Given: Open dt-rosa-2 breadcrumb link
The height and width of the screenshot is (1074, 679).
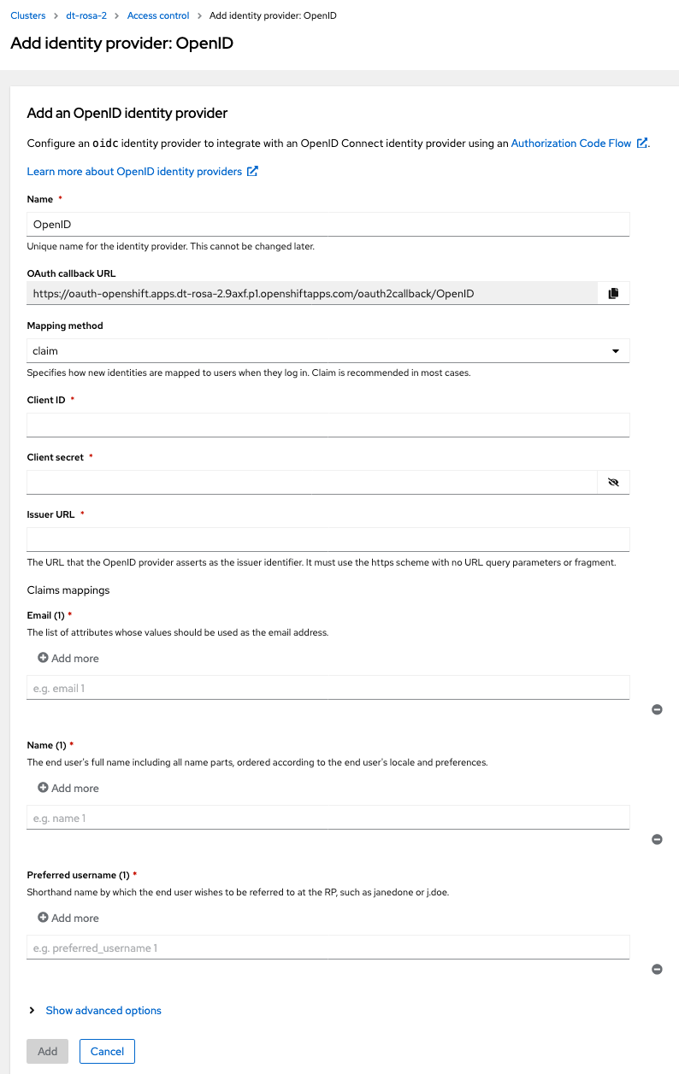Looking at the screenshot, I should [x=86, y=15].
